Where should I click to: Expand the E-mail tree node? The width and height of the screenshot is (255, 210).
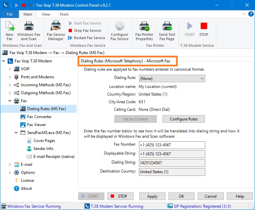(x=10, y=165)
